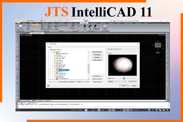Click the Remove Item button

[97, 60]
